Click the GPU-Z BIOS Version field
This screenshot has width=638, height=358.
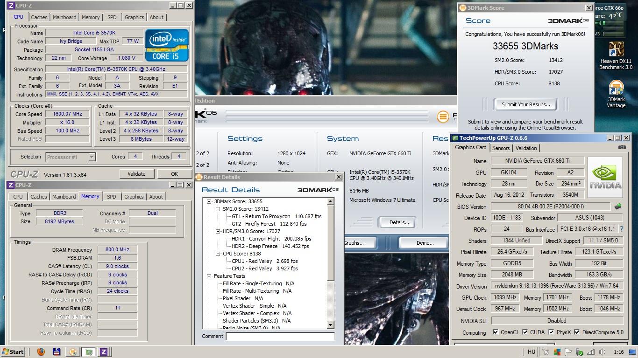[x=551, y=207]
